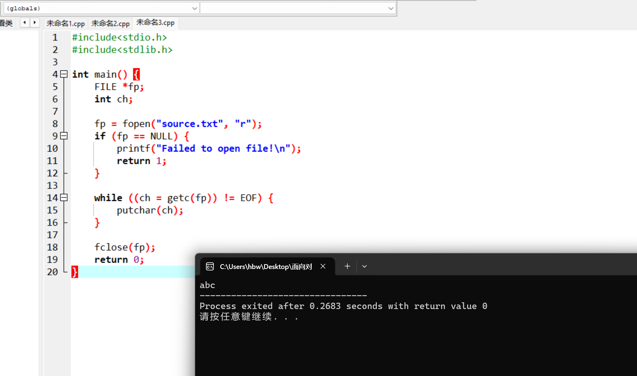Image resolution: width=637 pixels, height=376 pixels.
Task: Open the terminal profile dropdown chevron
Action: point(364,266)
